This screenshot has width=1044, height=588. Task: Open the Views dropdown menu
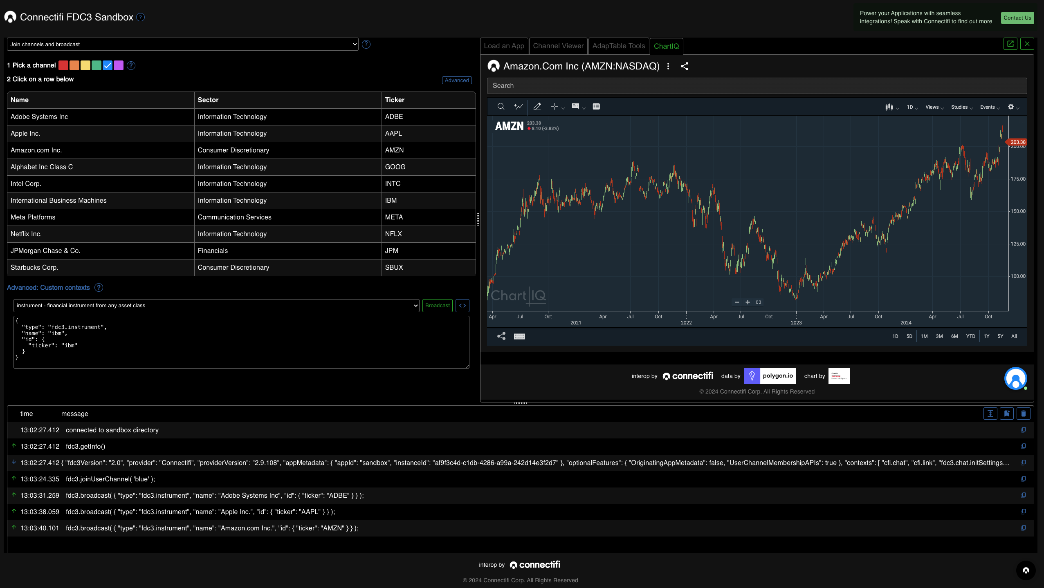pyautogui.click(x=934, y=107)
